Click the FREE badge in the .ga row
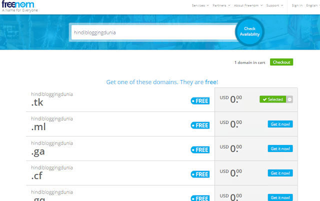320x201 pixels. pos(200,150)
